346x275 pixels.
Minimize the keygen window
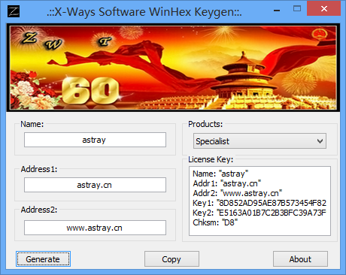(277, 10)
